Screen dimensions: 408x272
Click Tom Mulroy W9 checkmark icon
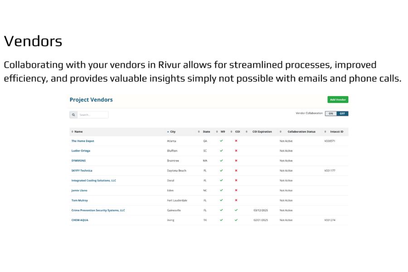[x=222, y=200]
